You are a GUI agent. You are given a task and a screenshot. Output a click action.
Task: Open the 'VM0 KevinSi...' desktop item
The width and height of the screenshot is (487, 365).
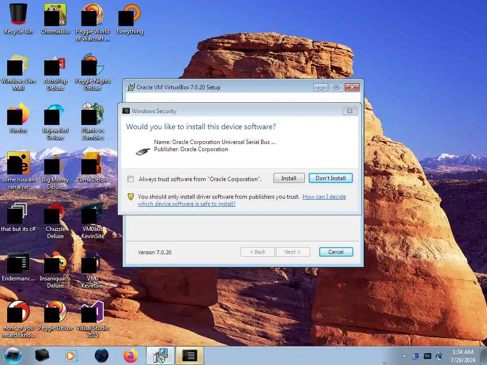(x=93, y=270)
